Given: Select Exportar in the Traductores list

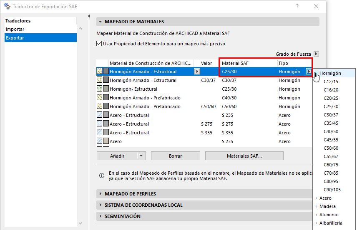Looking at the screenshot, I should coord(40,38).
